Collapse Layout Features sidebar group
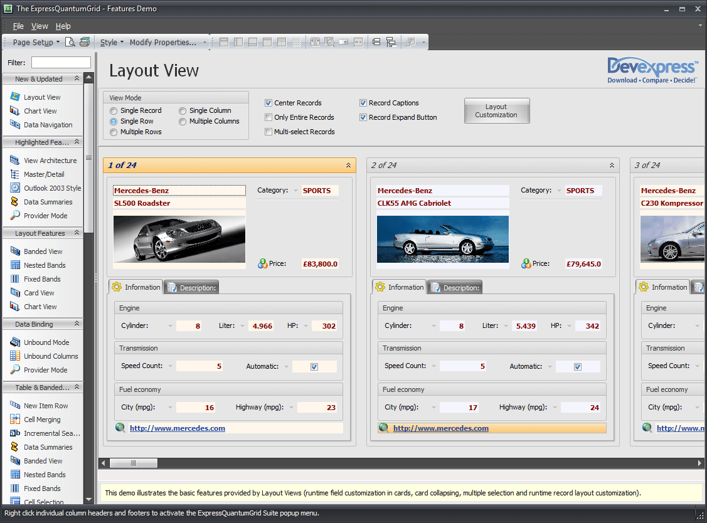 tap(77, 233)
